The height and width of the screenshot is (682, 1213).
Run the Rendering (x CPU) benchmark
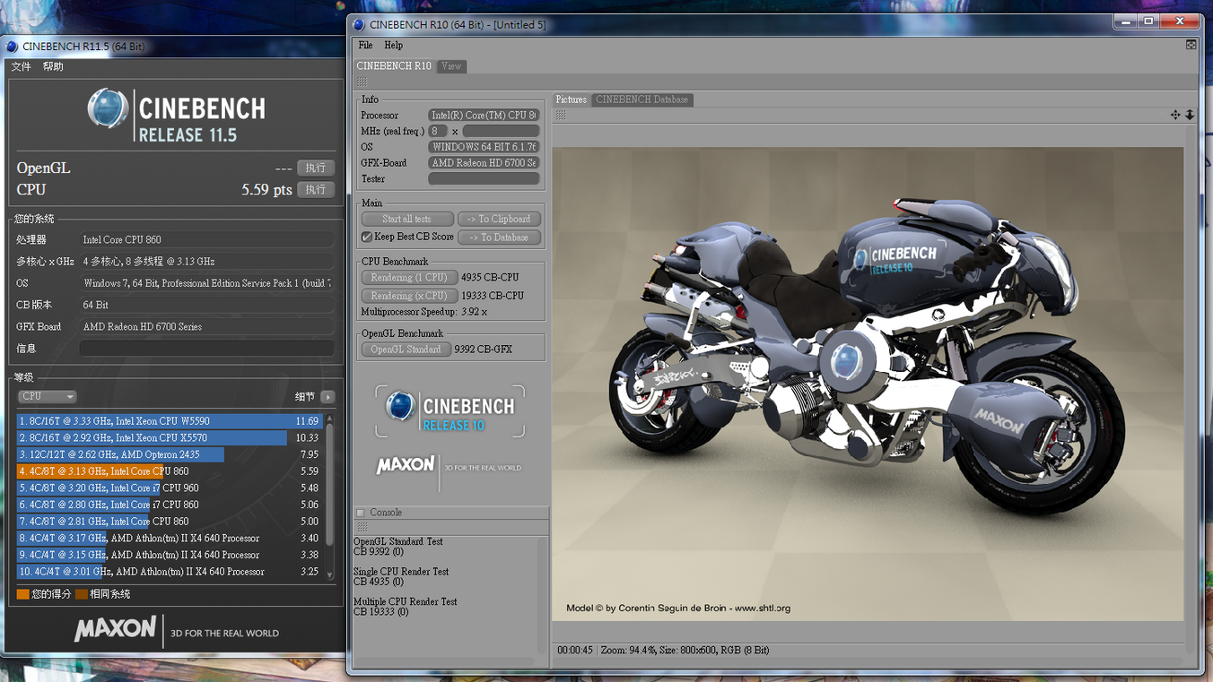point(409,296)
